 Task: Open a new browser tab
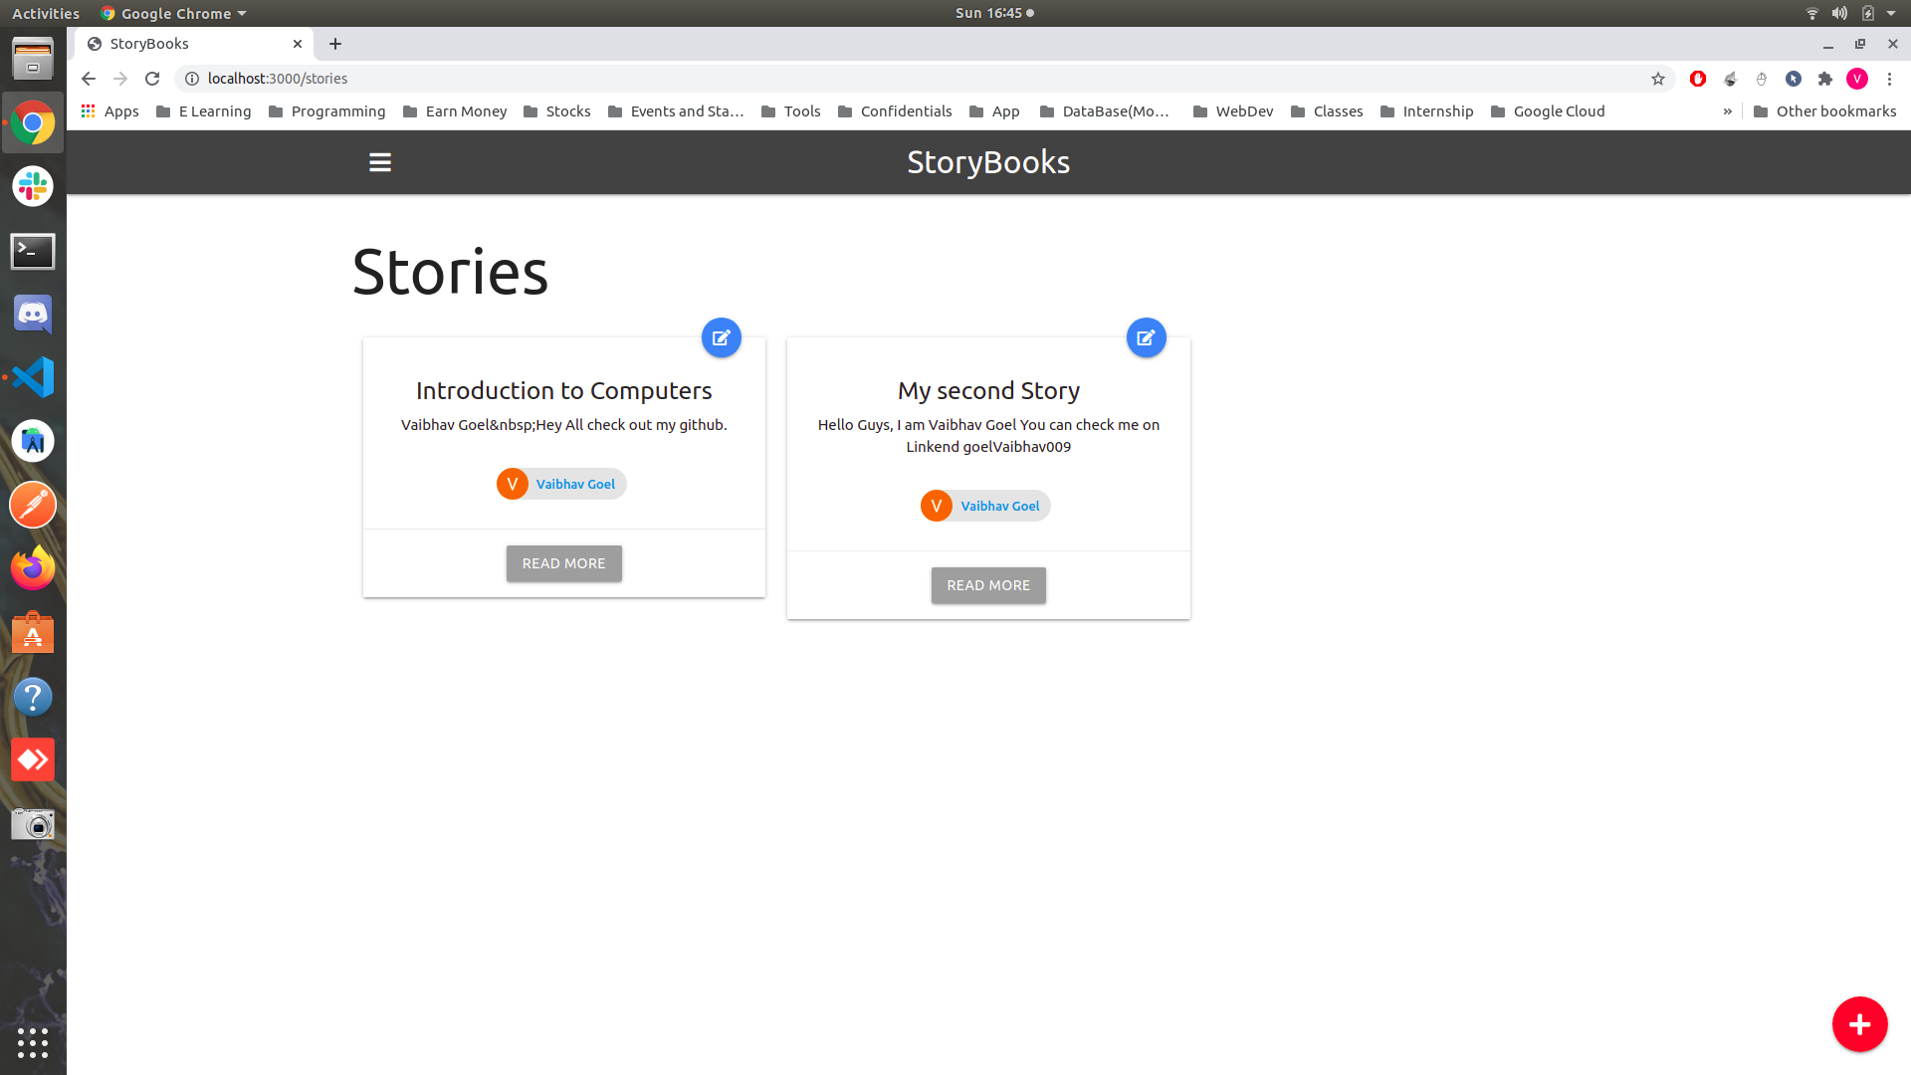point(335,44)
